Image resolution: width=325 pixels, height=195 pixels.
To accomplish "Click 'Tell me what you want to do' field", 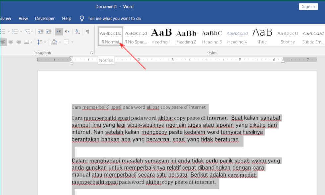I will [114, 19].
